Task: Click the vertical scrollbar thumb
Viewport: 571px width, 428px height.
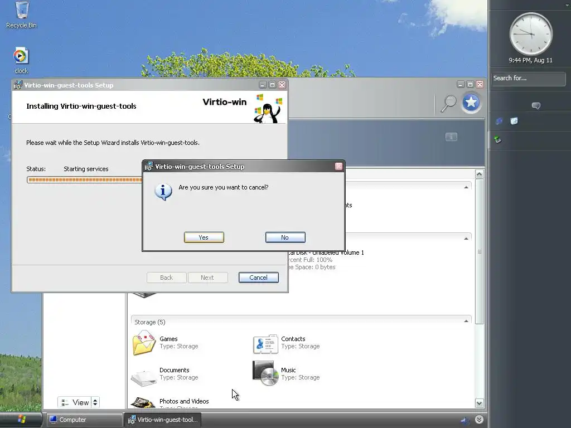Action: [479, 251]
